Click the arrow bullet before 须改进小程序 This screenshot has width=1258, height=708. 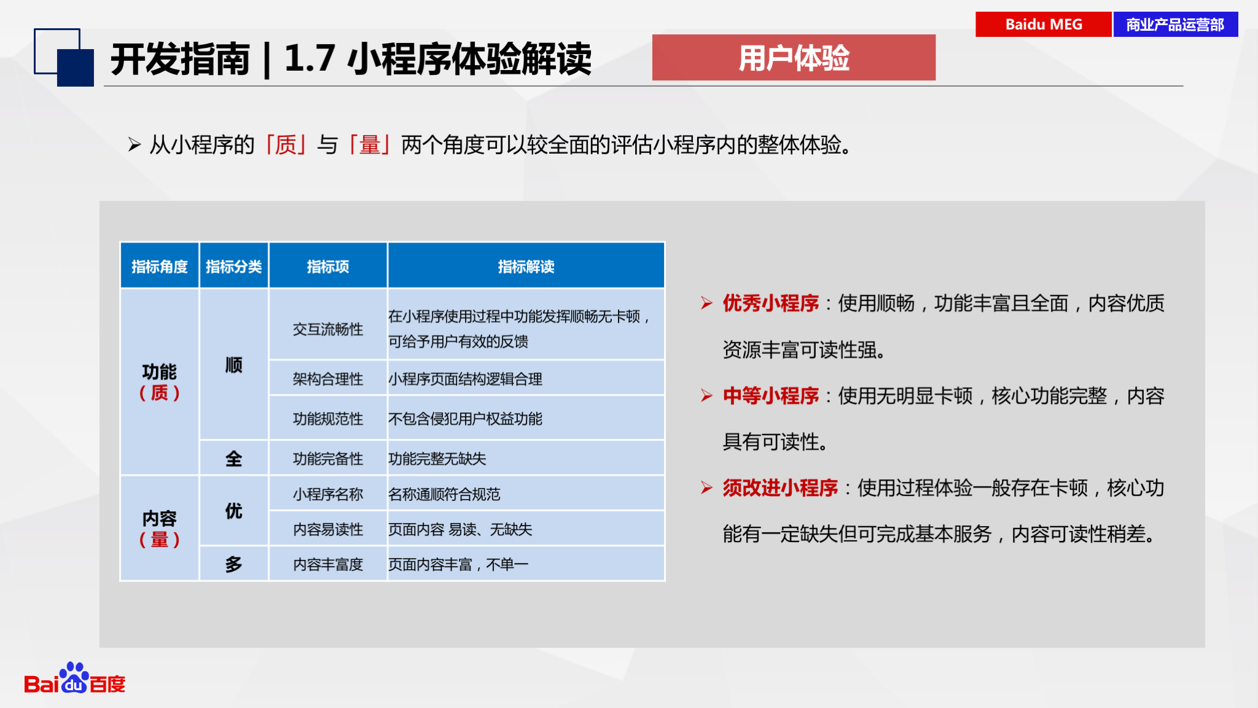coord(706,488)
